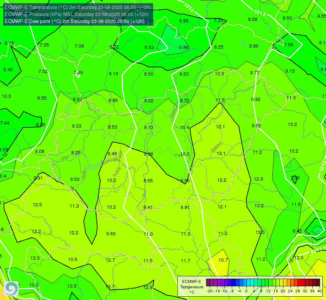The width and height of the screenshot is (326, 300).
Task: Click the 5.45 dew point value
Action: click(8, 70)
